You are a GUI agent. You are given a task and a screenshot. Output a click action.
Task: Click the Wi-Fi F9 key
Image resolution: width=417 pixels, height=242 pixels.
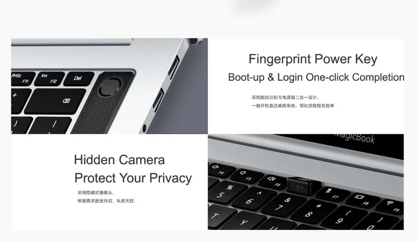coord(392,206)
